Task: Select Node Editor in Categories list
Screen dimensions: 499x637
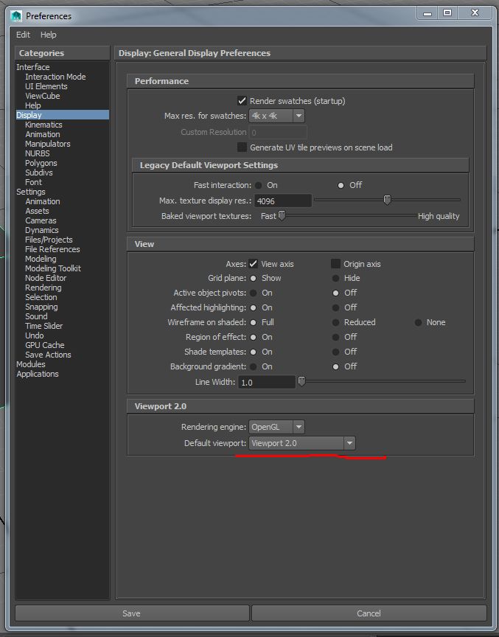Action: pyautogui.click(x=46, y=278)
